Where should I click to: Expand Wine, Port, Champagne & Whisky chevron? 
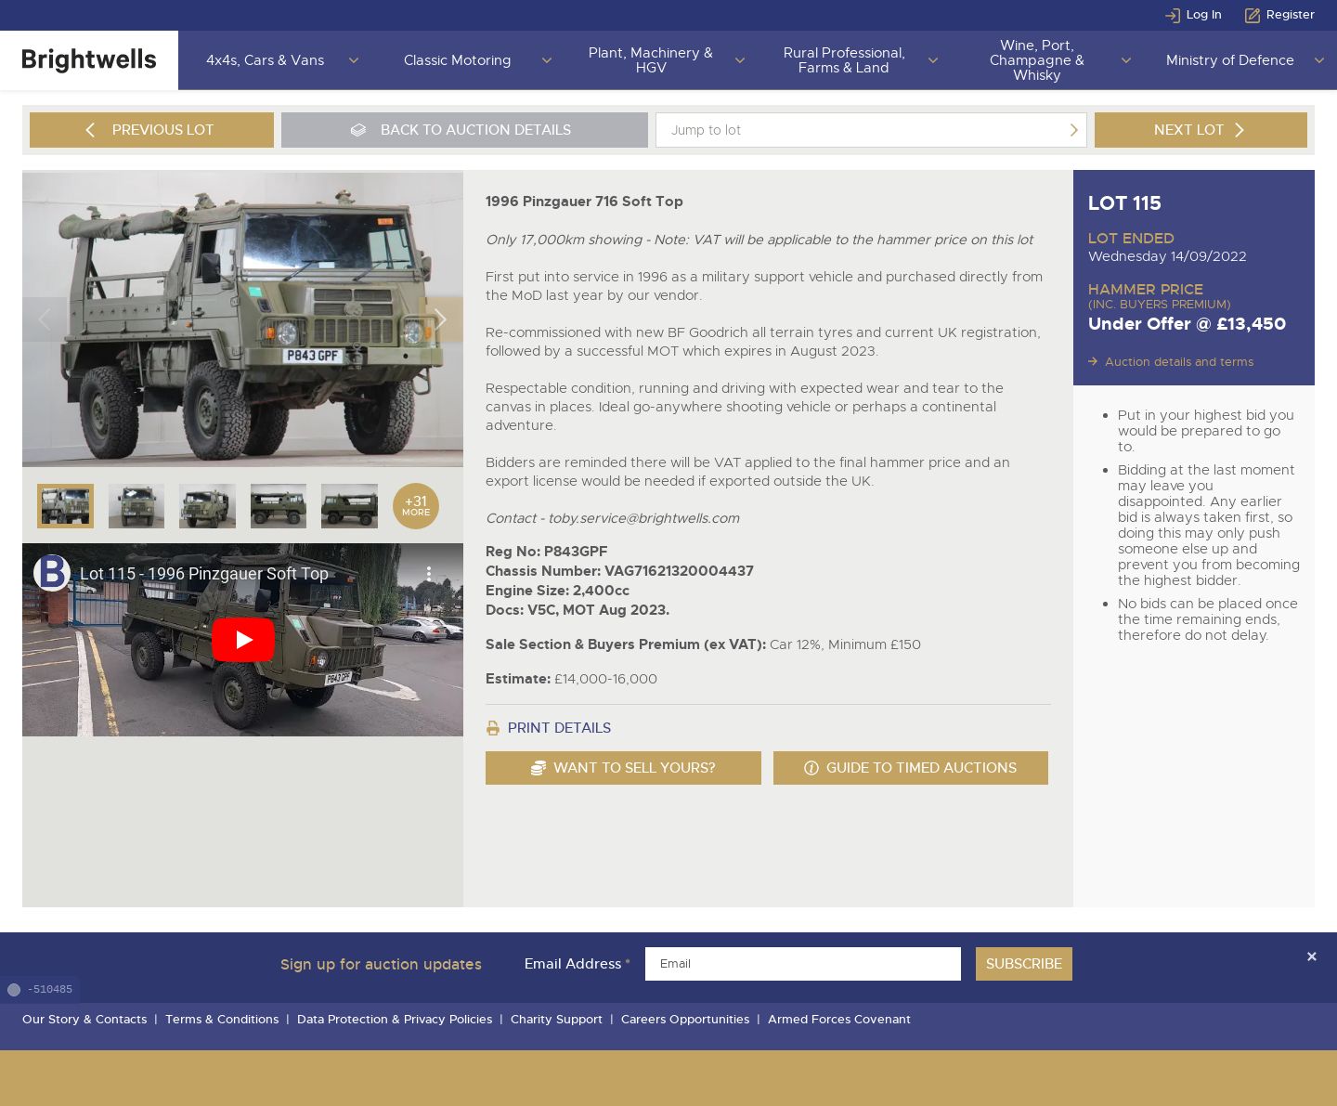click(x=1126, y=60)
